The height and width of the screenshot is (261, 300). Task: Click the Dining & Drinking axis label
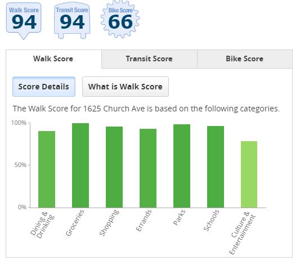coord(42,224)
